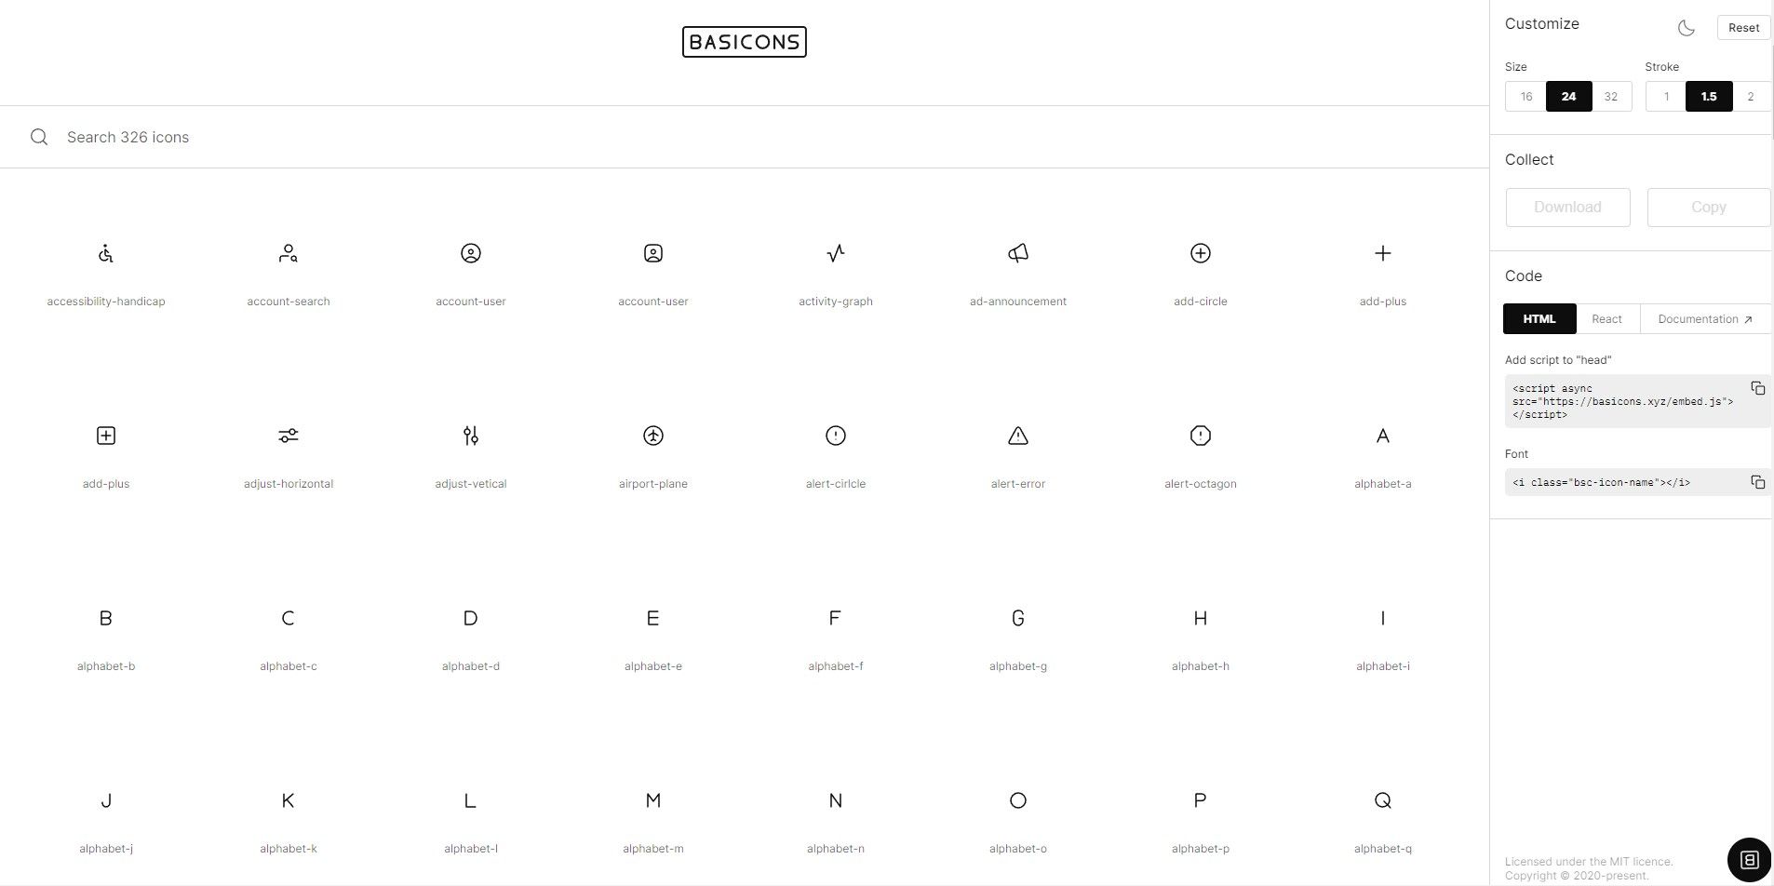Choose the alphabet-j letter icon
The image size is (1774, 886).
106,800
